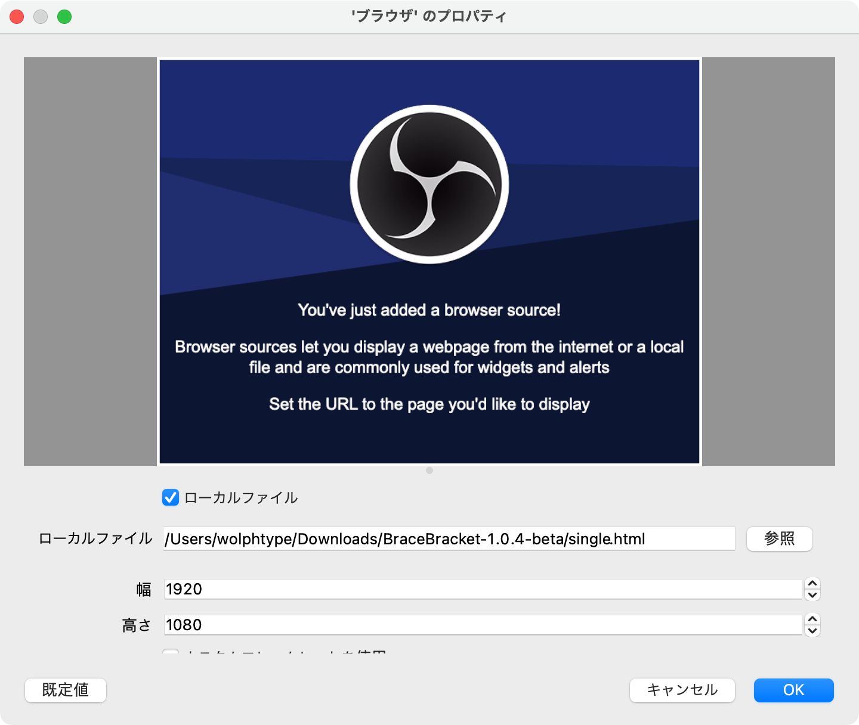The width and height of the screenshot is (859, 725).
Task: Click the 高さ height field showing 1080
Action: coord(483,625)
